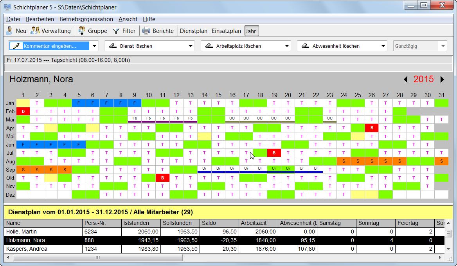Click the Jan month row label

click(10, 103)
